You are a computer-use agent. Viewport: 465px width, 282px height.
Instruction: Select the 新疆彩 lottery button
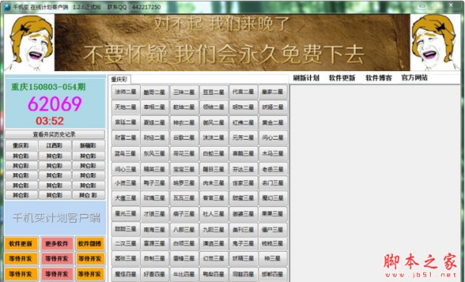coord(88,145)
